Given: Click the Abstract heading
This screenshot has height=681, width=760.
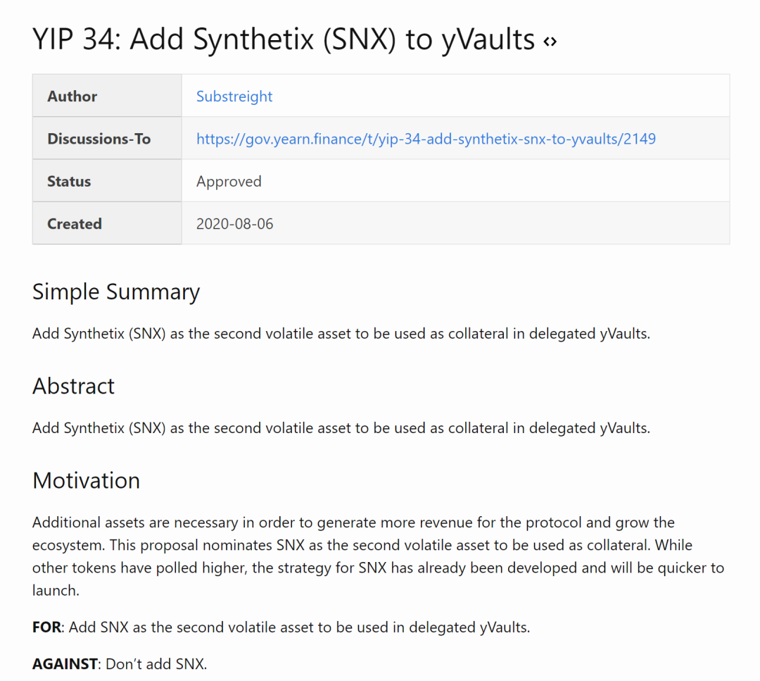Looking at the screenshot, I should (74, 386).
